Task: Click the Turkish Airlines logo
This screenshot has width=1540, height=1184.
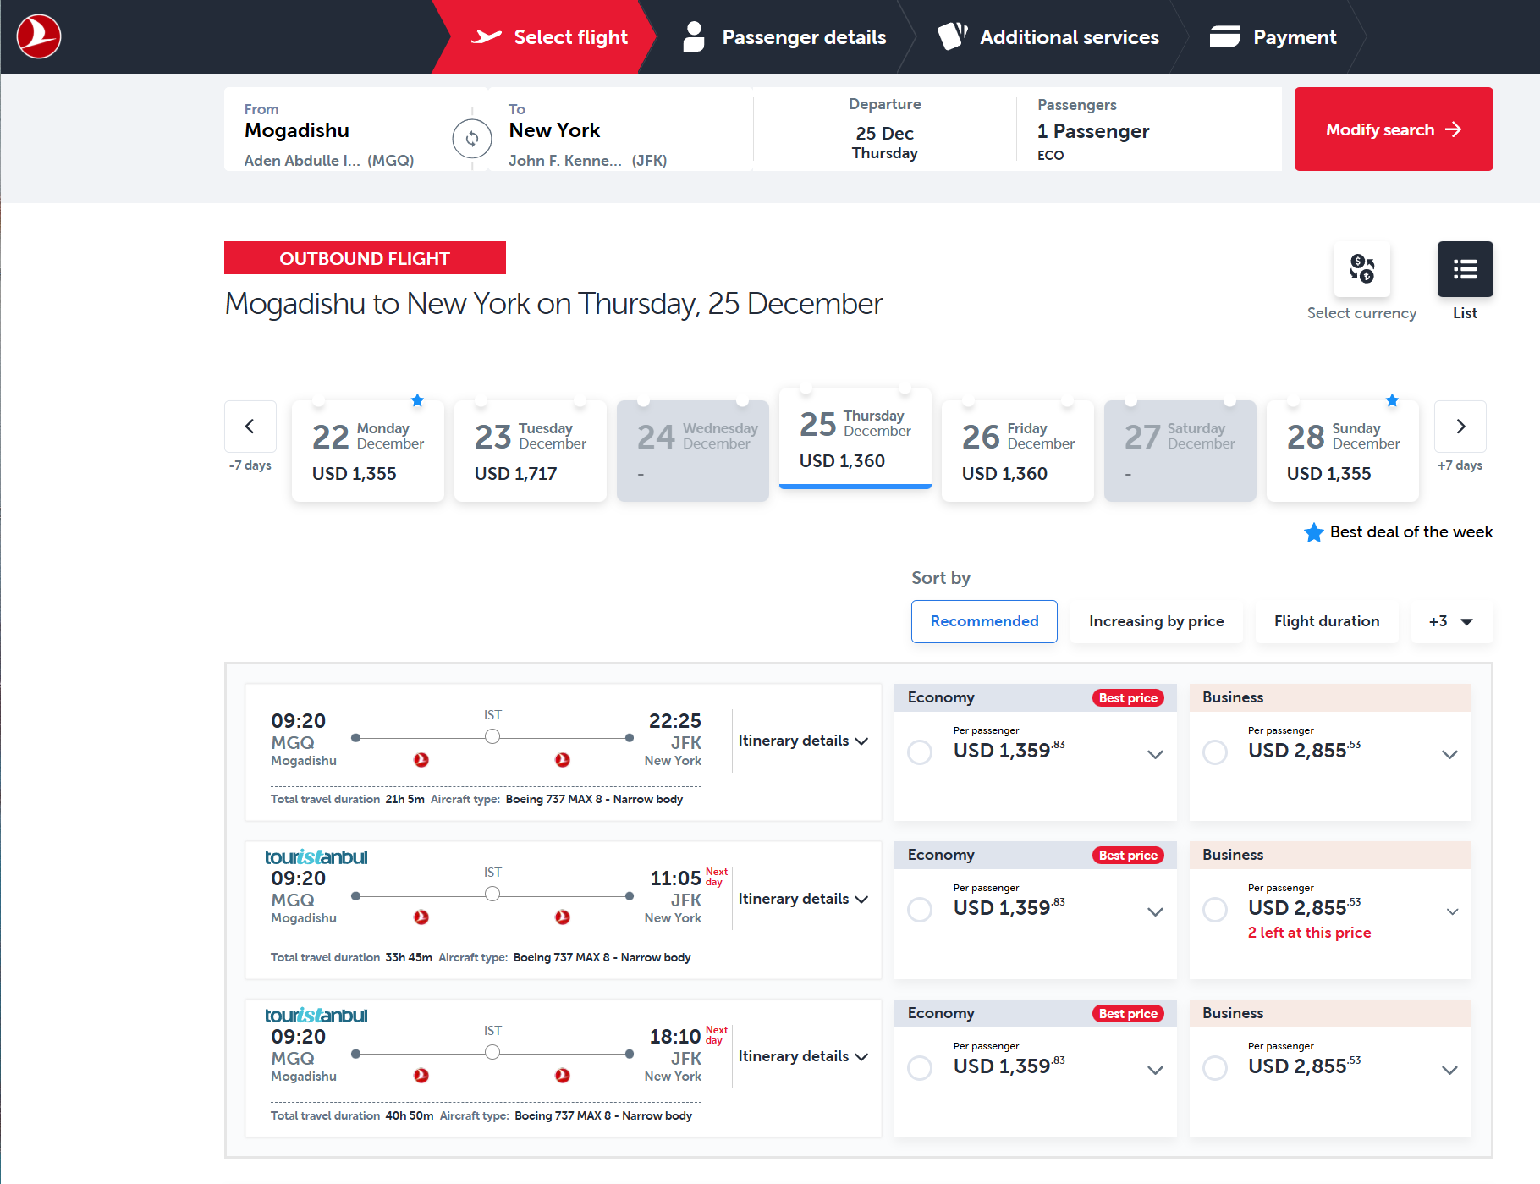Action: (x=39, y=37)
